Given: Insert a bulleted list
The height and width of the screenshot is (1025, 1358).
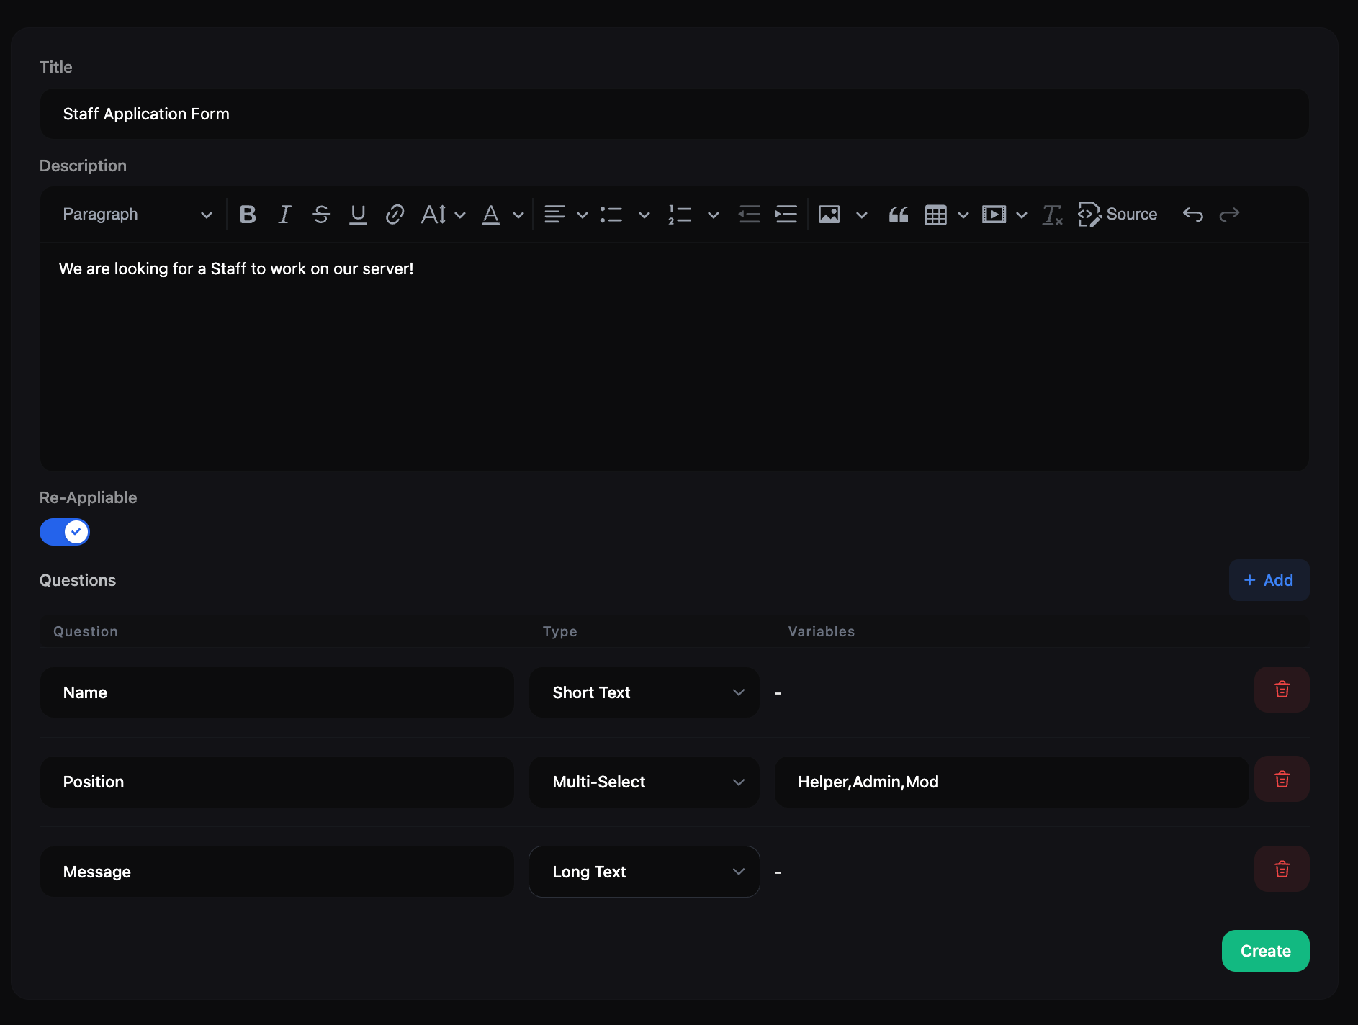Looking at the screenshot, I should [611, 215].
